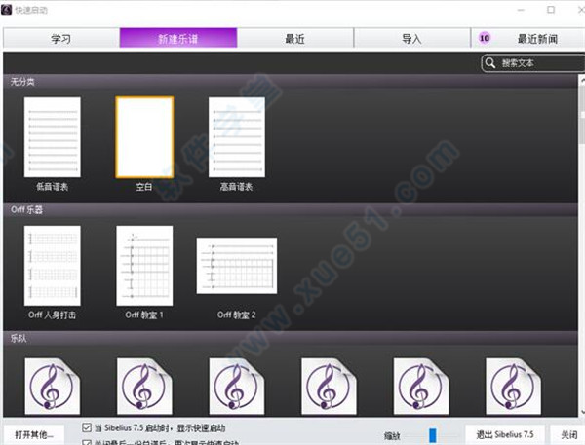This screenshot has height=445, width=585.
Task: Choose the 高音谱表 treble staff template
Action: pos(236,137)
